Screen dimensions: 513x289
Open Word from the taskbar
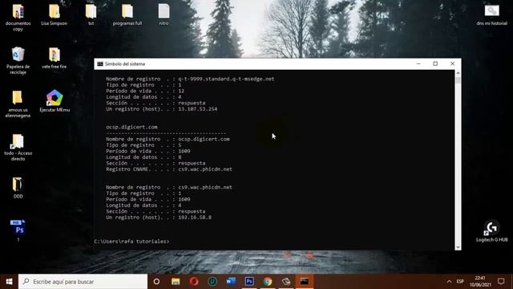coord(231,282)
